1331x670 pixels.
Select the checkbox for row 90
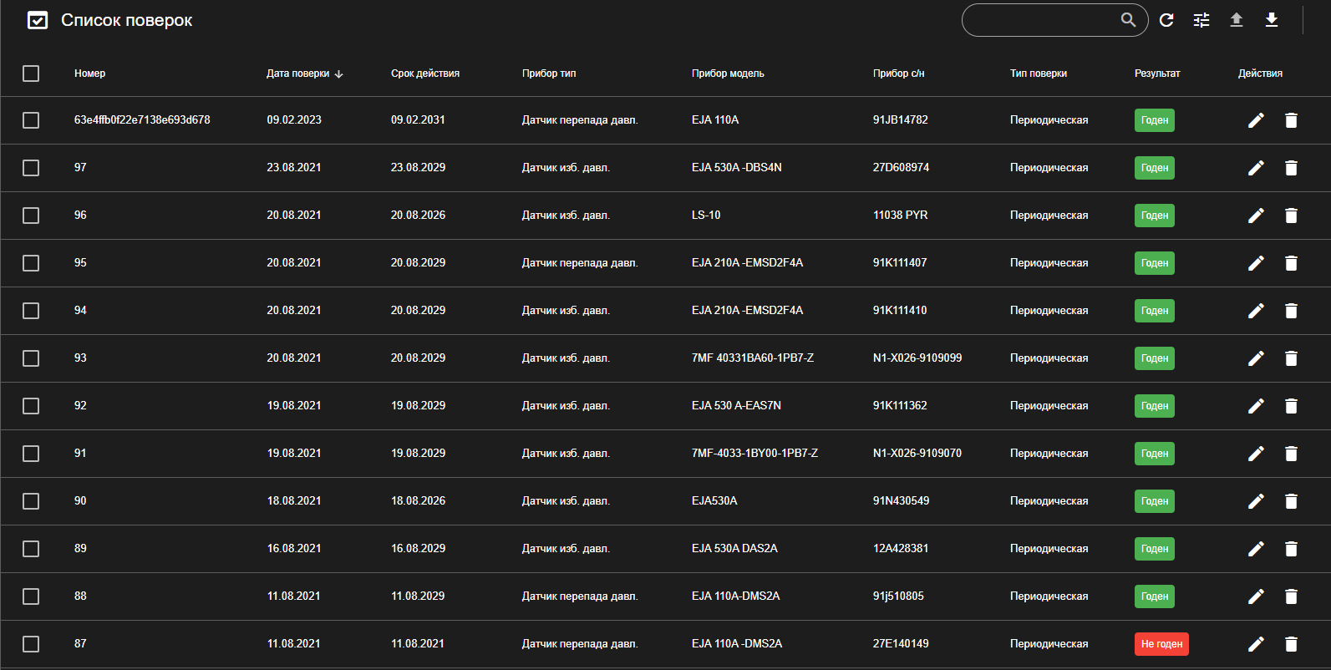(x=31, y=501)
